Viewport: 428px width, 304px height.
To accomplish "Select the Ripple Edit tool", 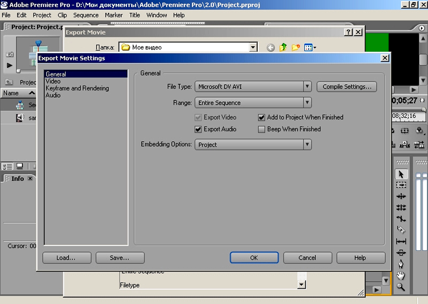I will 401,196.
